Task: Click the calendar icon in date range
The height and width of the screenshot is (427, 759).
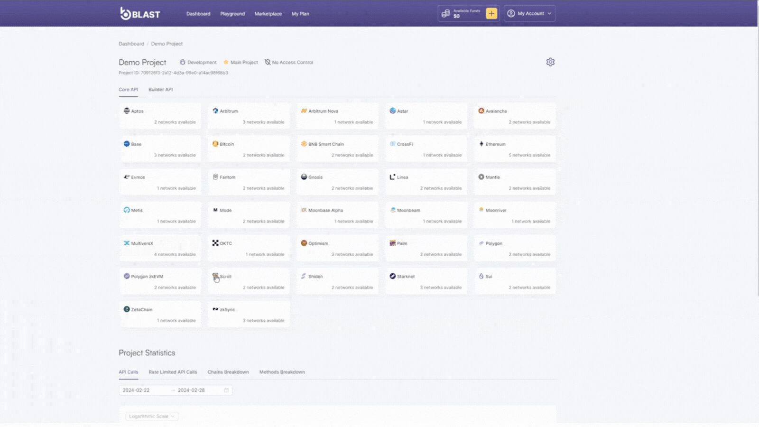Action: [x=226, y=390]
